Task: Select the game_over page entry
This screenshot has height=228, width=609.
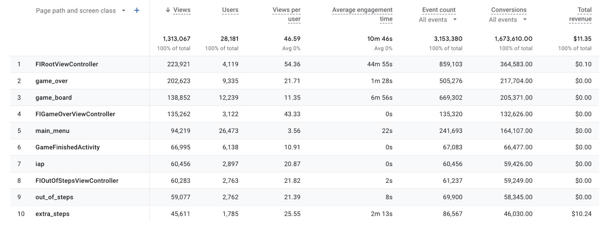Action: pyautogui.click(x=51, y=81)
